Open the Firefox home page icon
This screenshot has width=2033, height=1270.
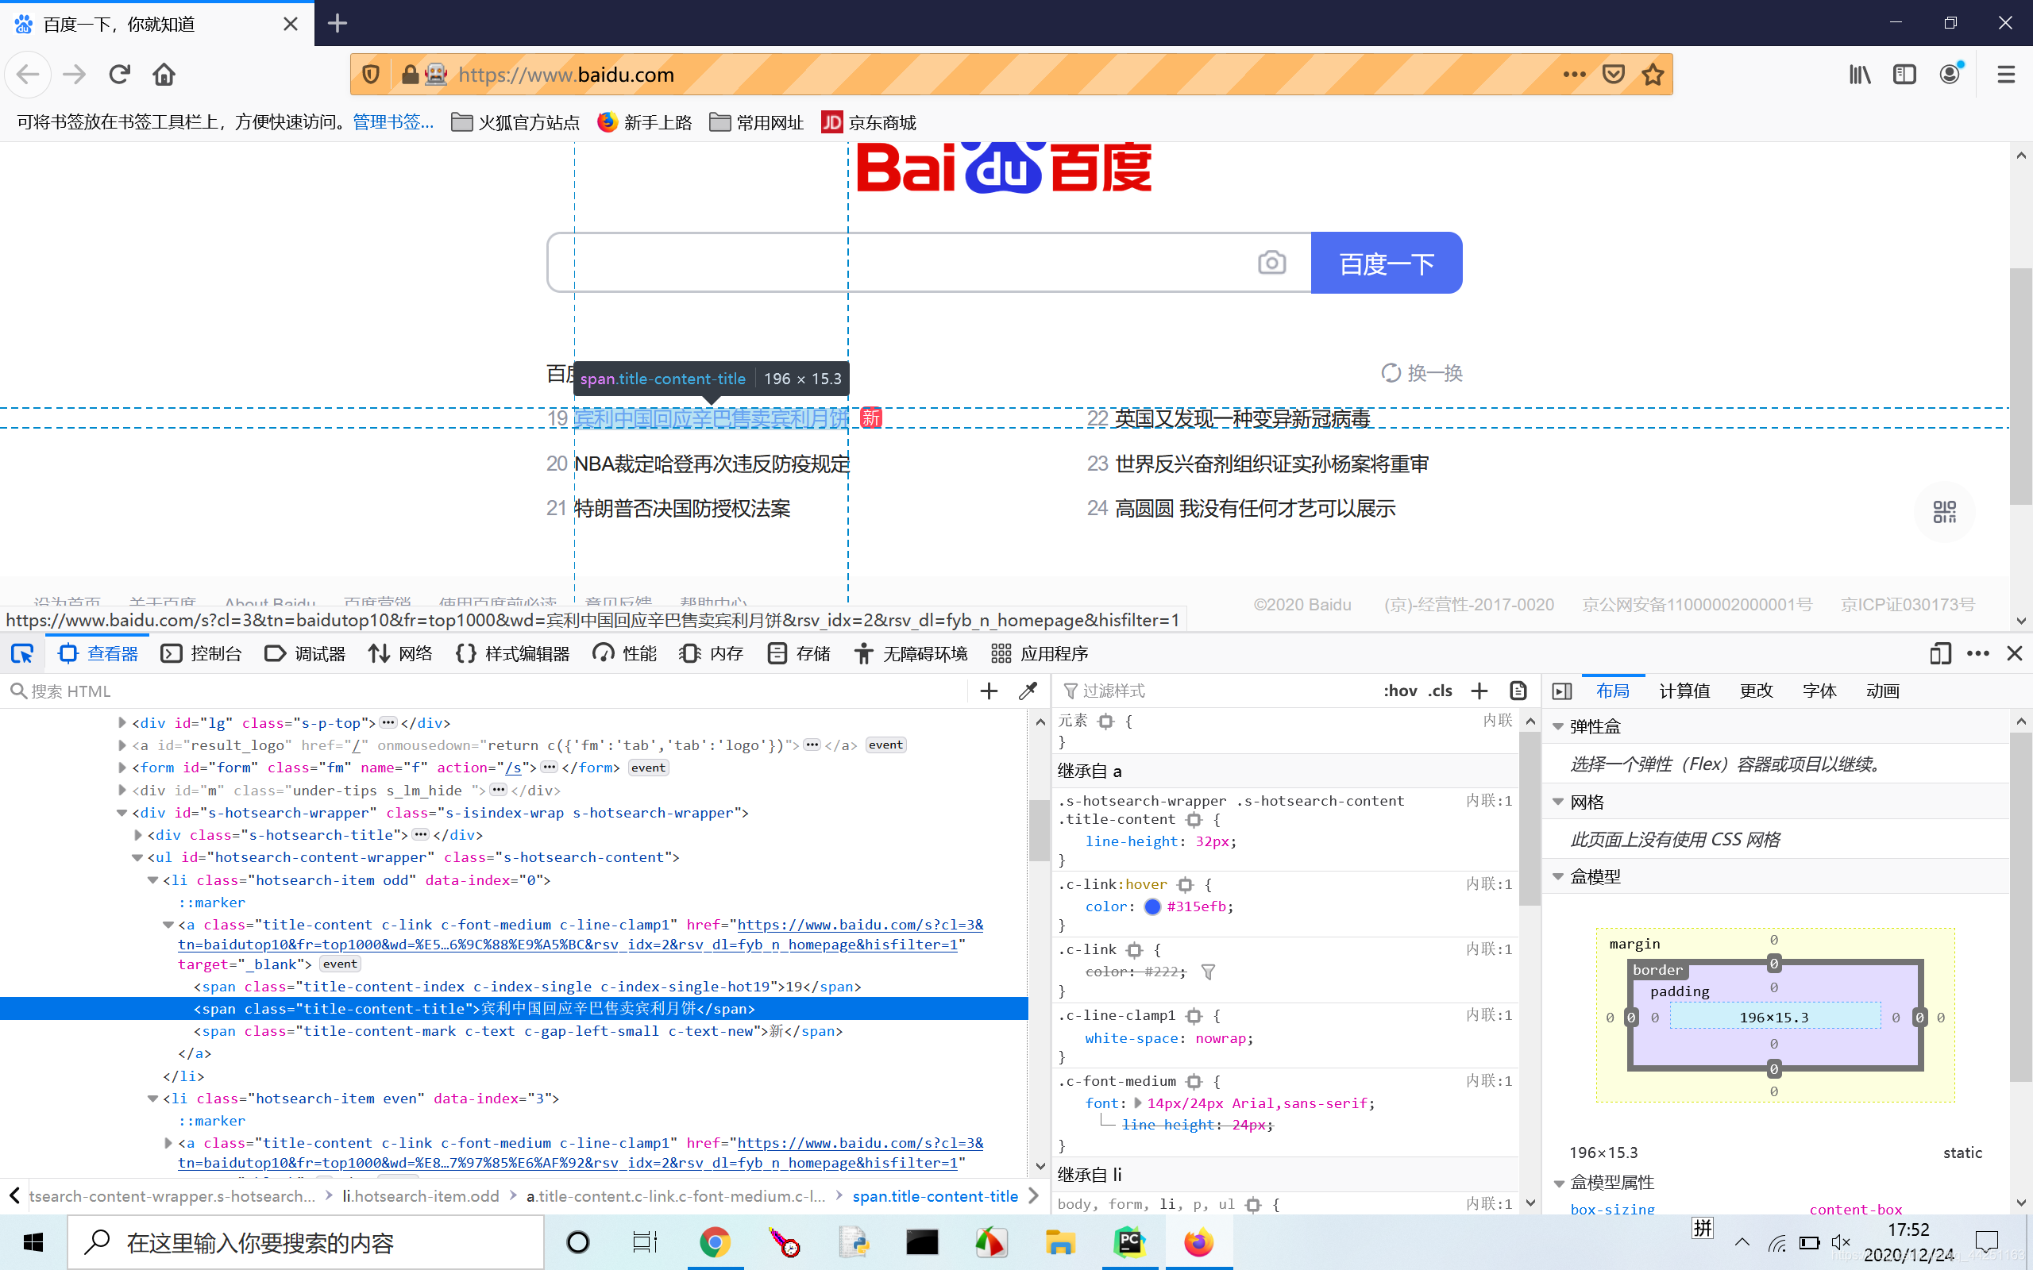click(164, 75)
